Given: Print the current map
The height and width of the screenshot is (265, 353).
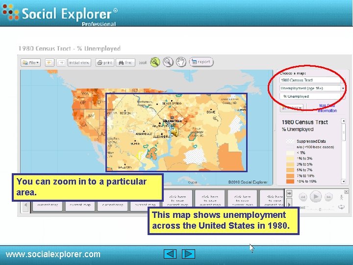Looking at the screenshot, I should 105,62.
